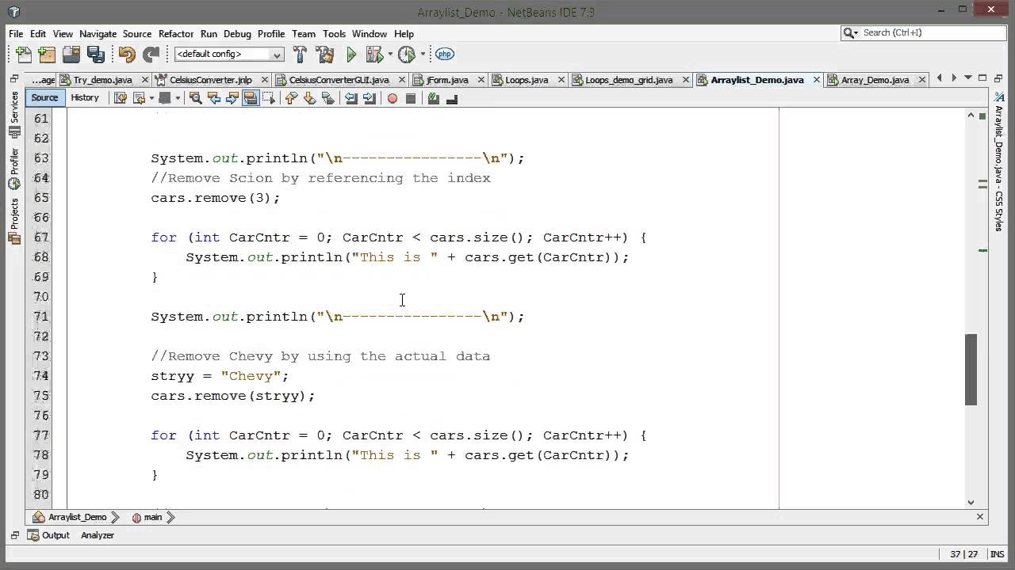Image resolution: width=1015 pixels, height=570 pixels.
Task: Click Shift Line Right icon
Action: pos(369,98)
